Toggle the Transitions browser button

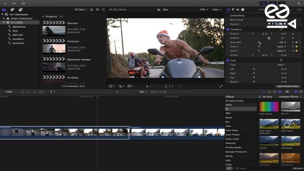click(x=301, y=92)
